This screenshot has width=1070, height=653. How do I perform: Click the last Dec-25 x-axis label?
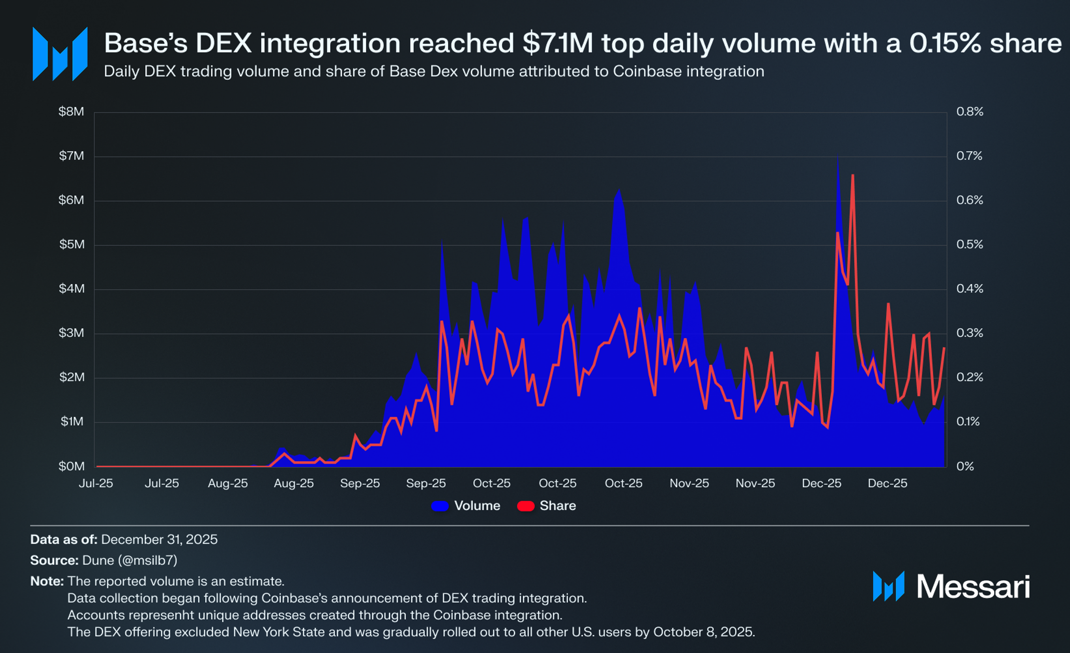887,484
